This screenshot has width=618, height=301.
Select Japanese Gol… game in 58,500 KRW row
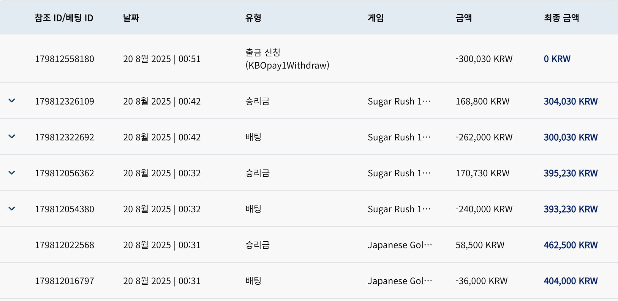click(x=400, y=245)
